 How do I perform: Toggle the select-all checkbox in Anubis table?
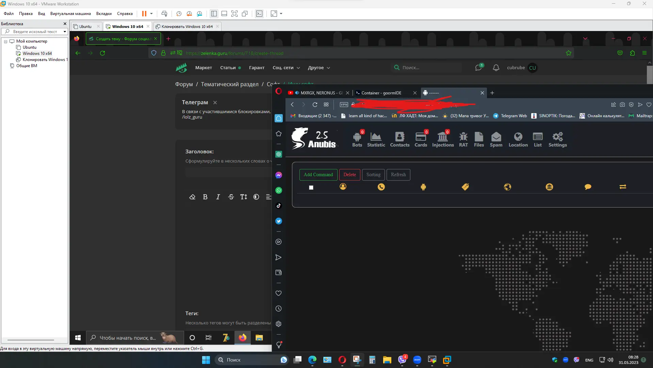[x=311, y=187]
